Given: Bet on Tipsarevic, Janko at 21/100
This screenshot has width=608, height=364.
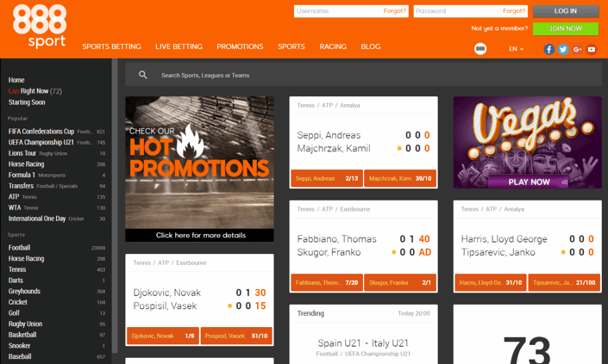Looking at the screenshot, I should point(564,283).
